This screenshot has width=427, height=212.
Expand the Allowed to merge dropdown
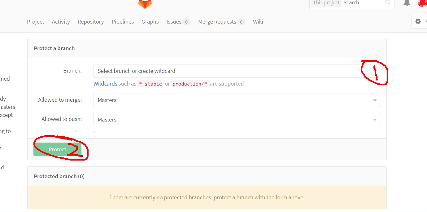236,100
